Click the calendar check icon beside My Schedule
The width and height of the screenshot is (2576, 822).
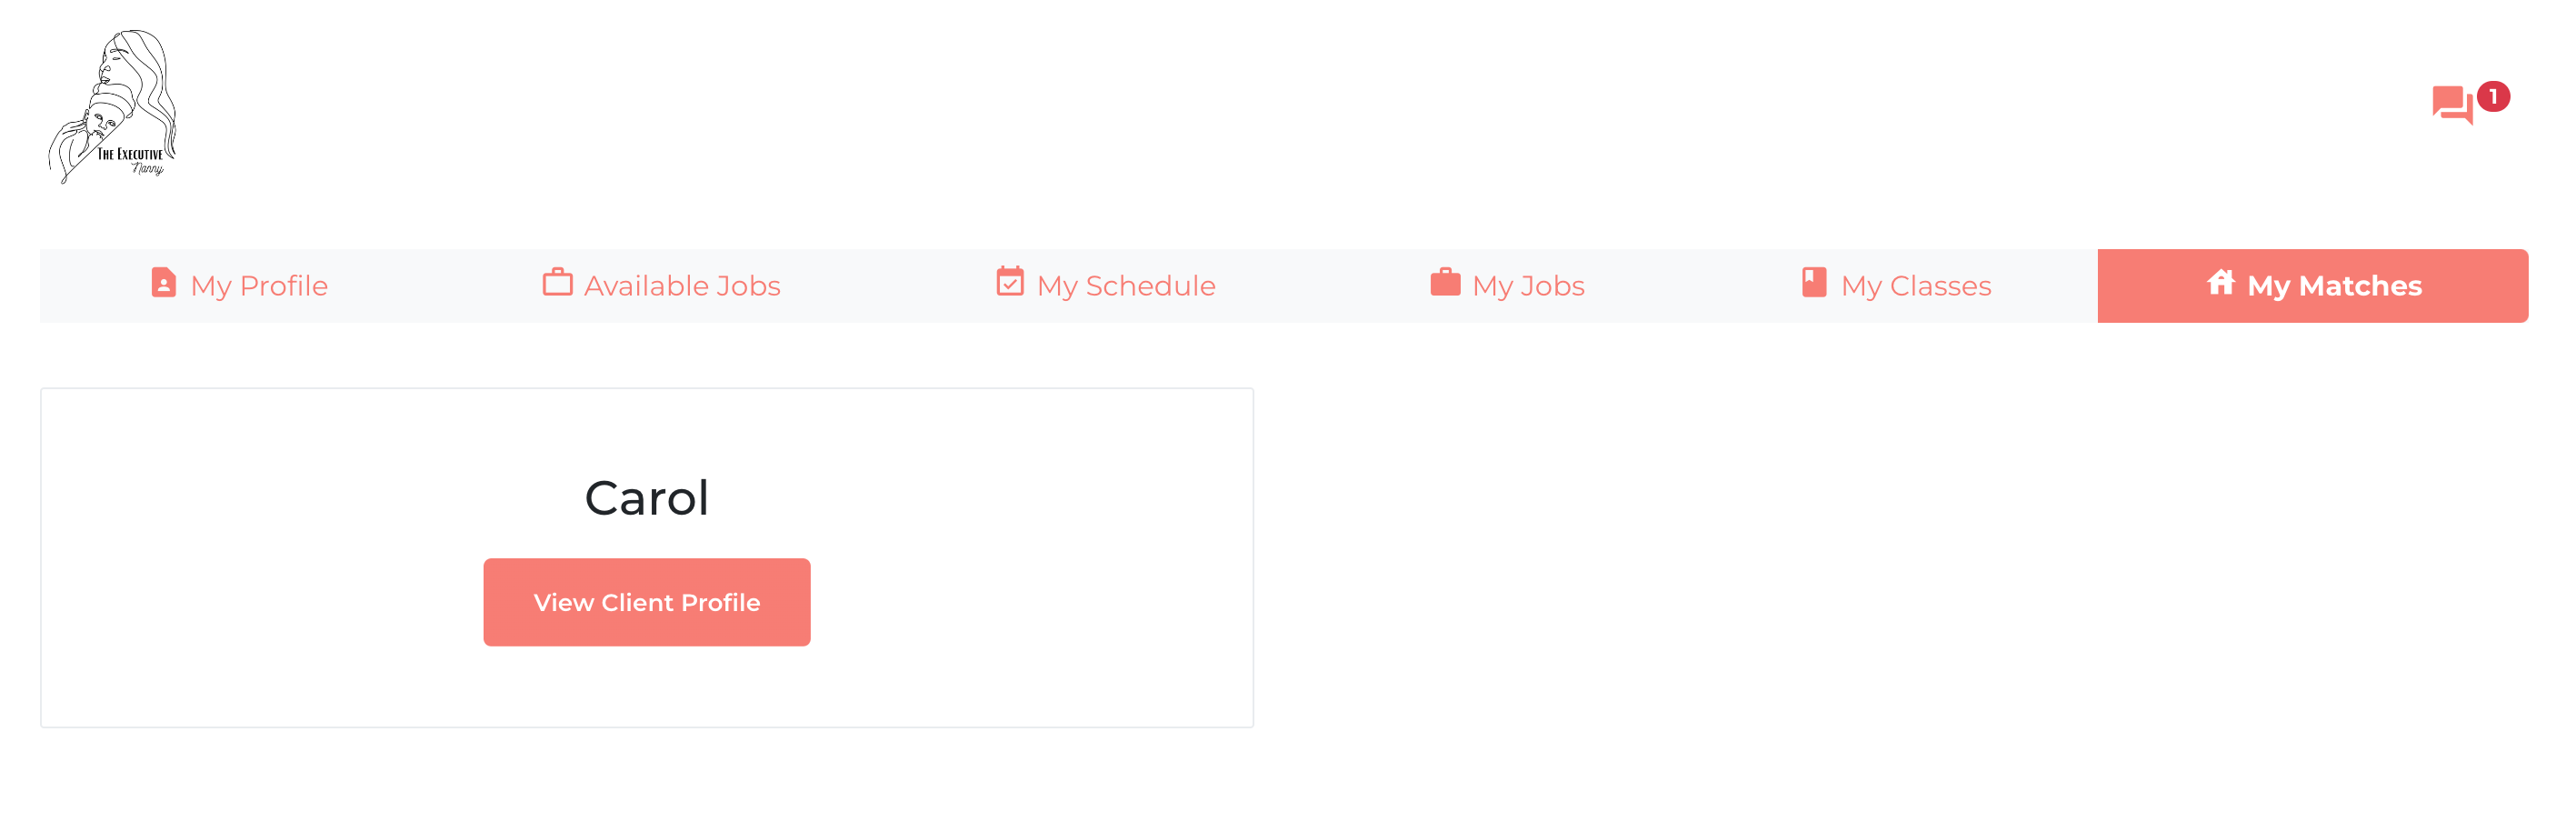tap(1010, 282)
